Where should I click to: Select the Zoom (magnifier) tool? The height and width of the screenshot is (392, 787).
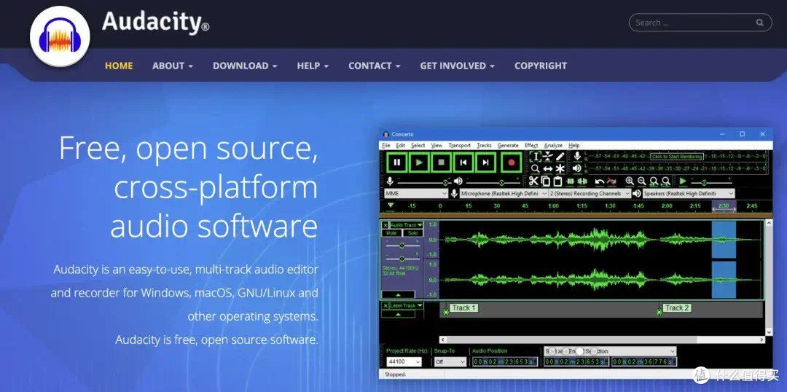(536, 168)
